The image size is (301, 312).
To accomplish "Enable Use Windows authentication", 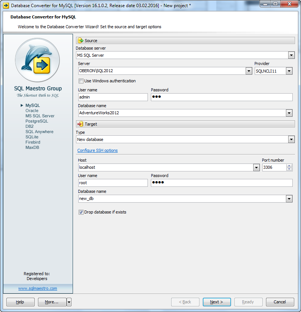I will click(x=81, y=81).
